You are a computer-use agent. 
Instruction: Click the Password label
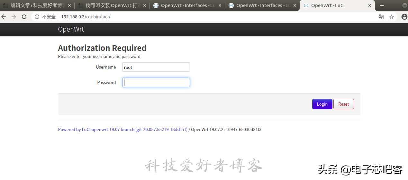(106, 82)
